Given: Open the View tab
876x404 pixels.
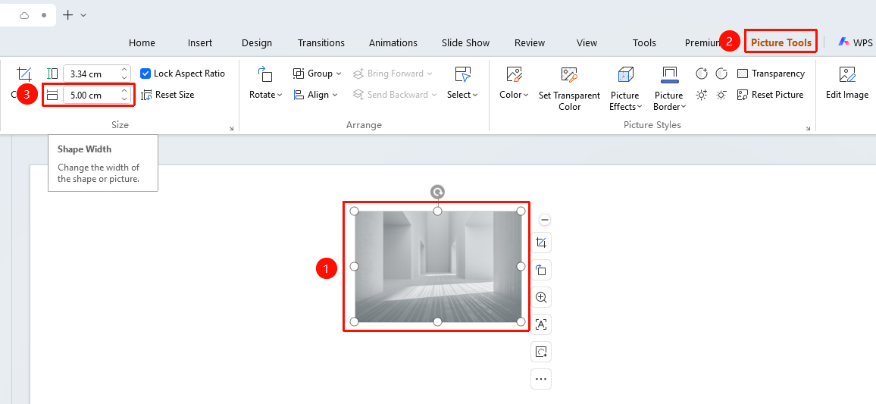Looking at the screenshot, I should [x=587, y=42].
